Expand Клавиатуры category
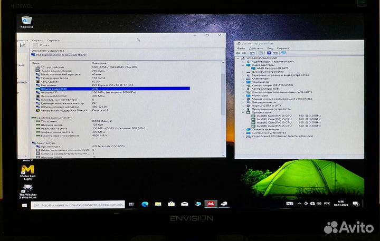The width and height of the screenshot is (380, 241). (243, 79)
